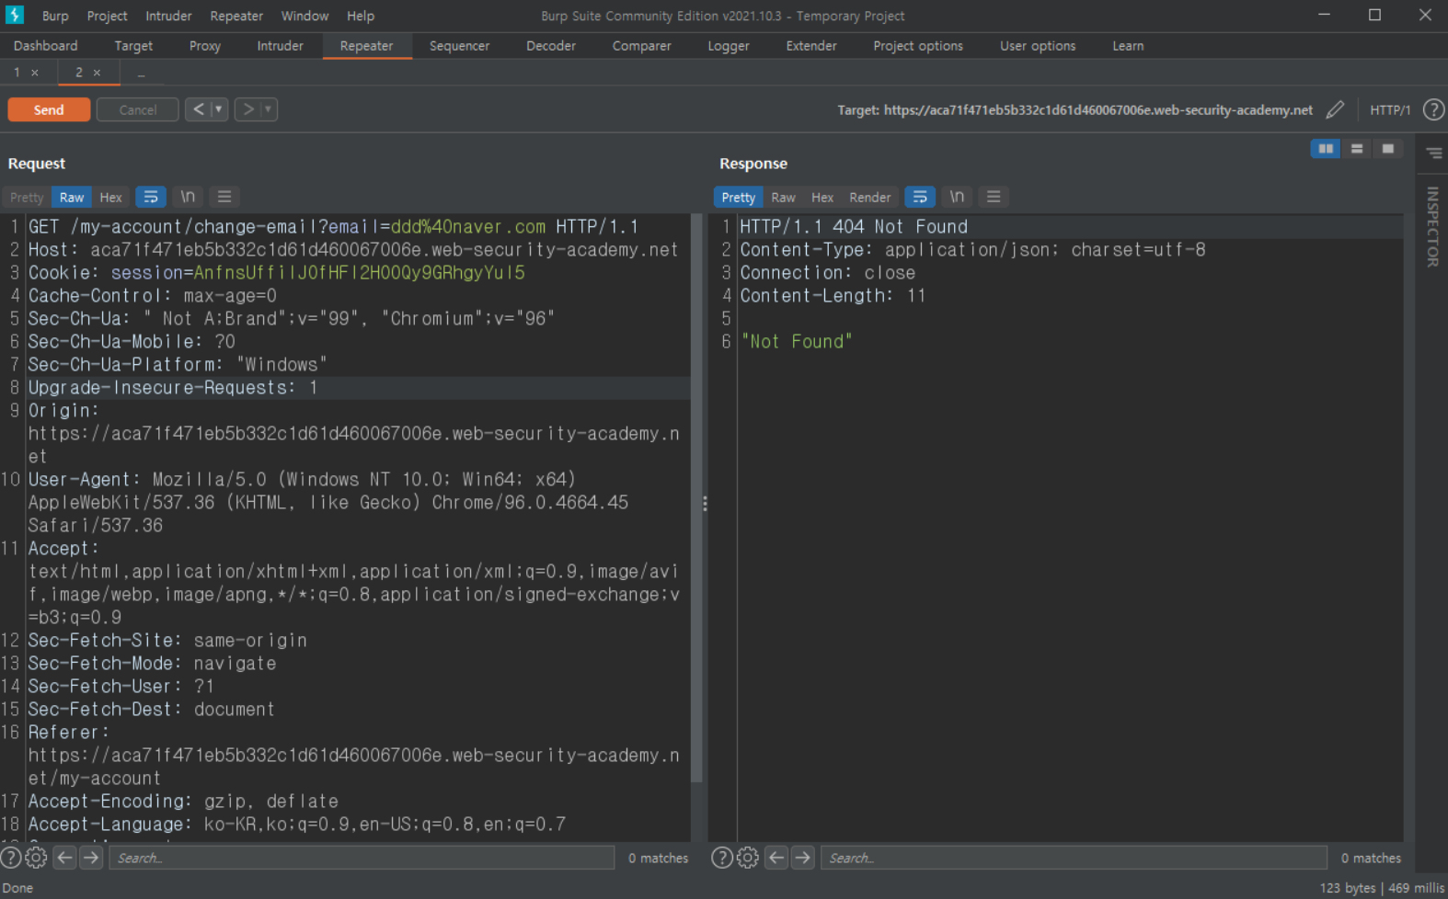The width and height of the screenshot is (1448, 899).
Task: Open the Intruder menu
Action: (x=168, y=16)
